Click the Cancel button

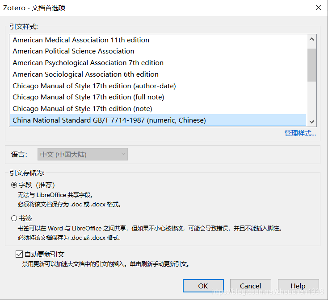[250, 286]
